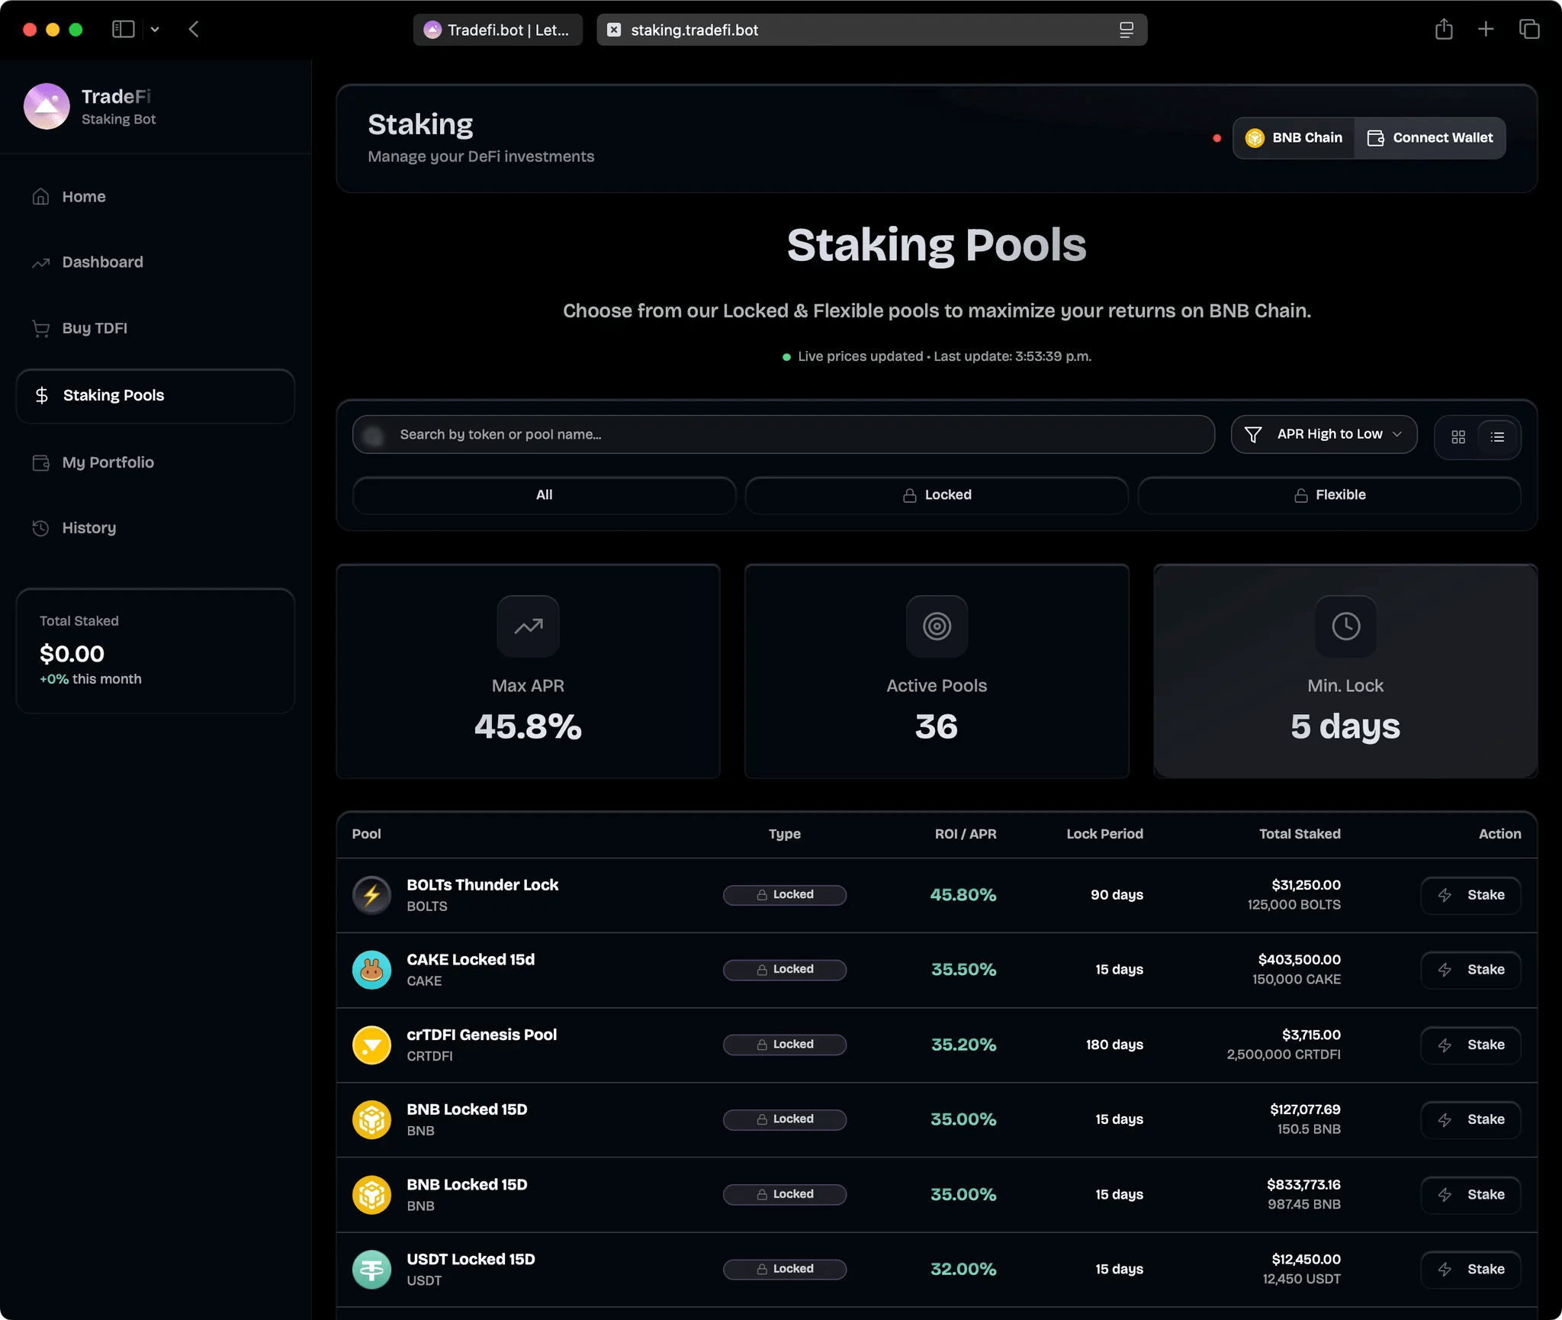1562x1320 pixels.
Task: Click BNB token icon in $127,077.69 row
Action: click(x=371, y=1120)
